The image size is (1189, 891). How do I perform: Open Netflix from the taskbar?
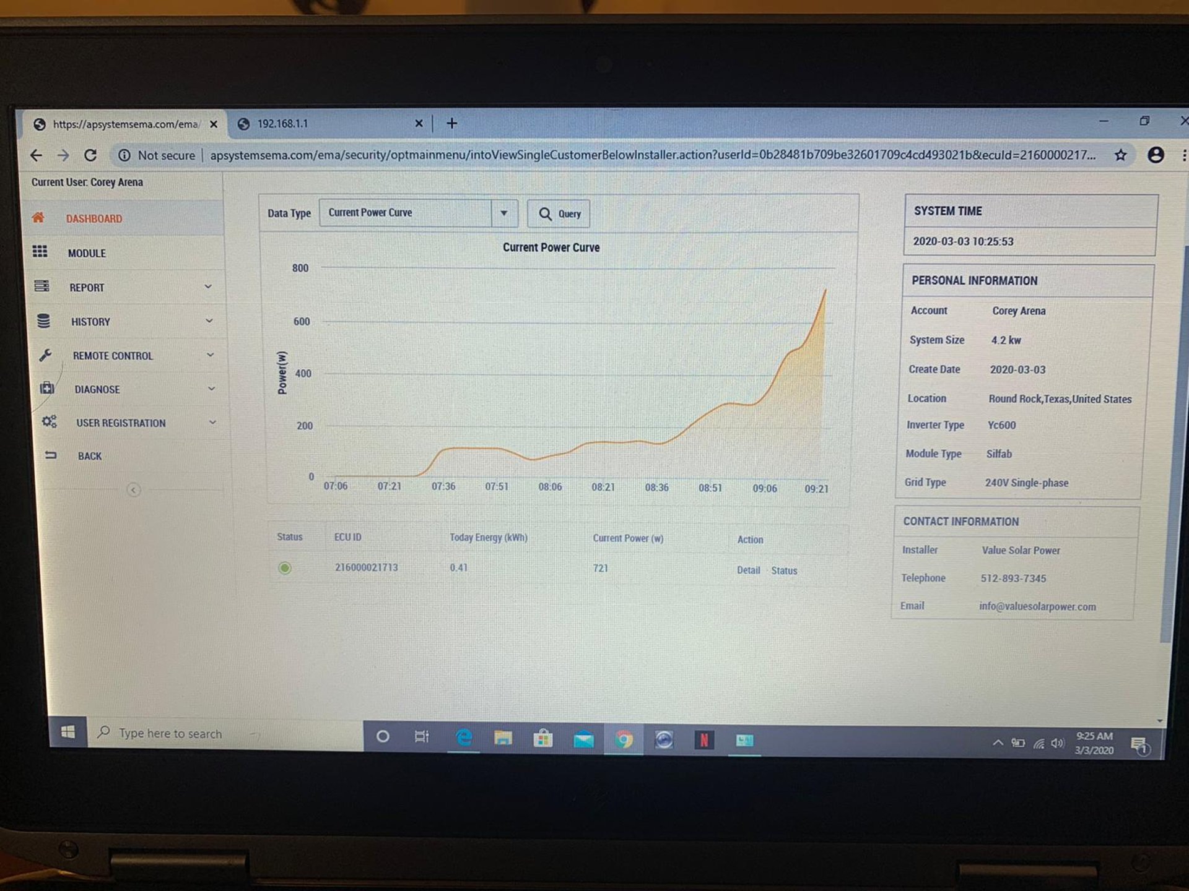(704, 739)
